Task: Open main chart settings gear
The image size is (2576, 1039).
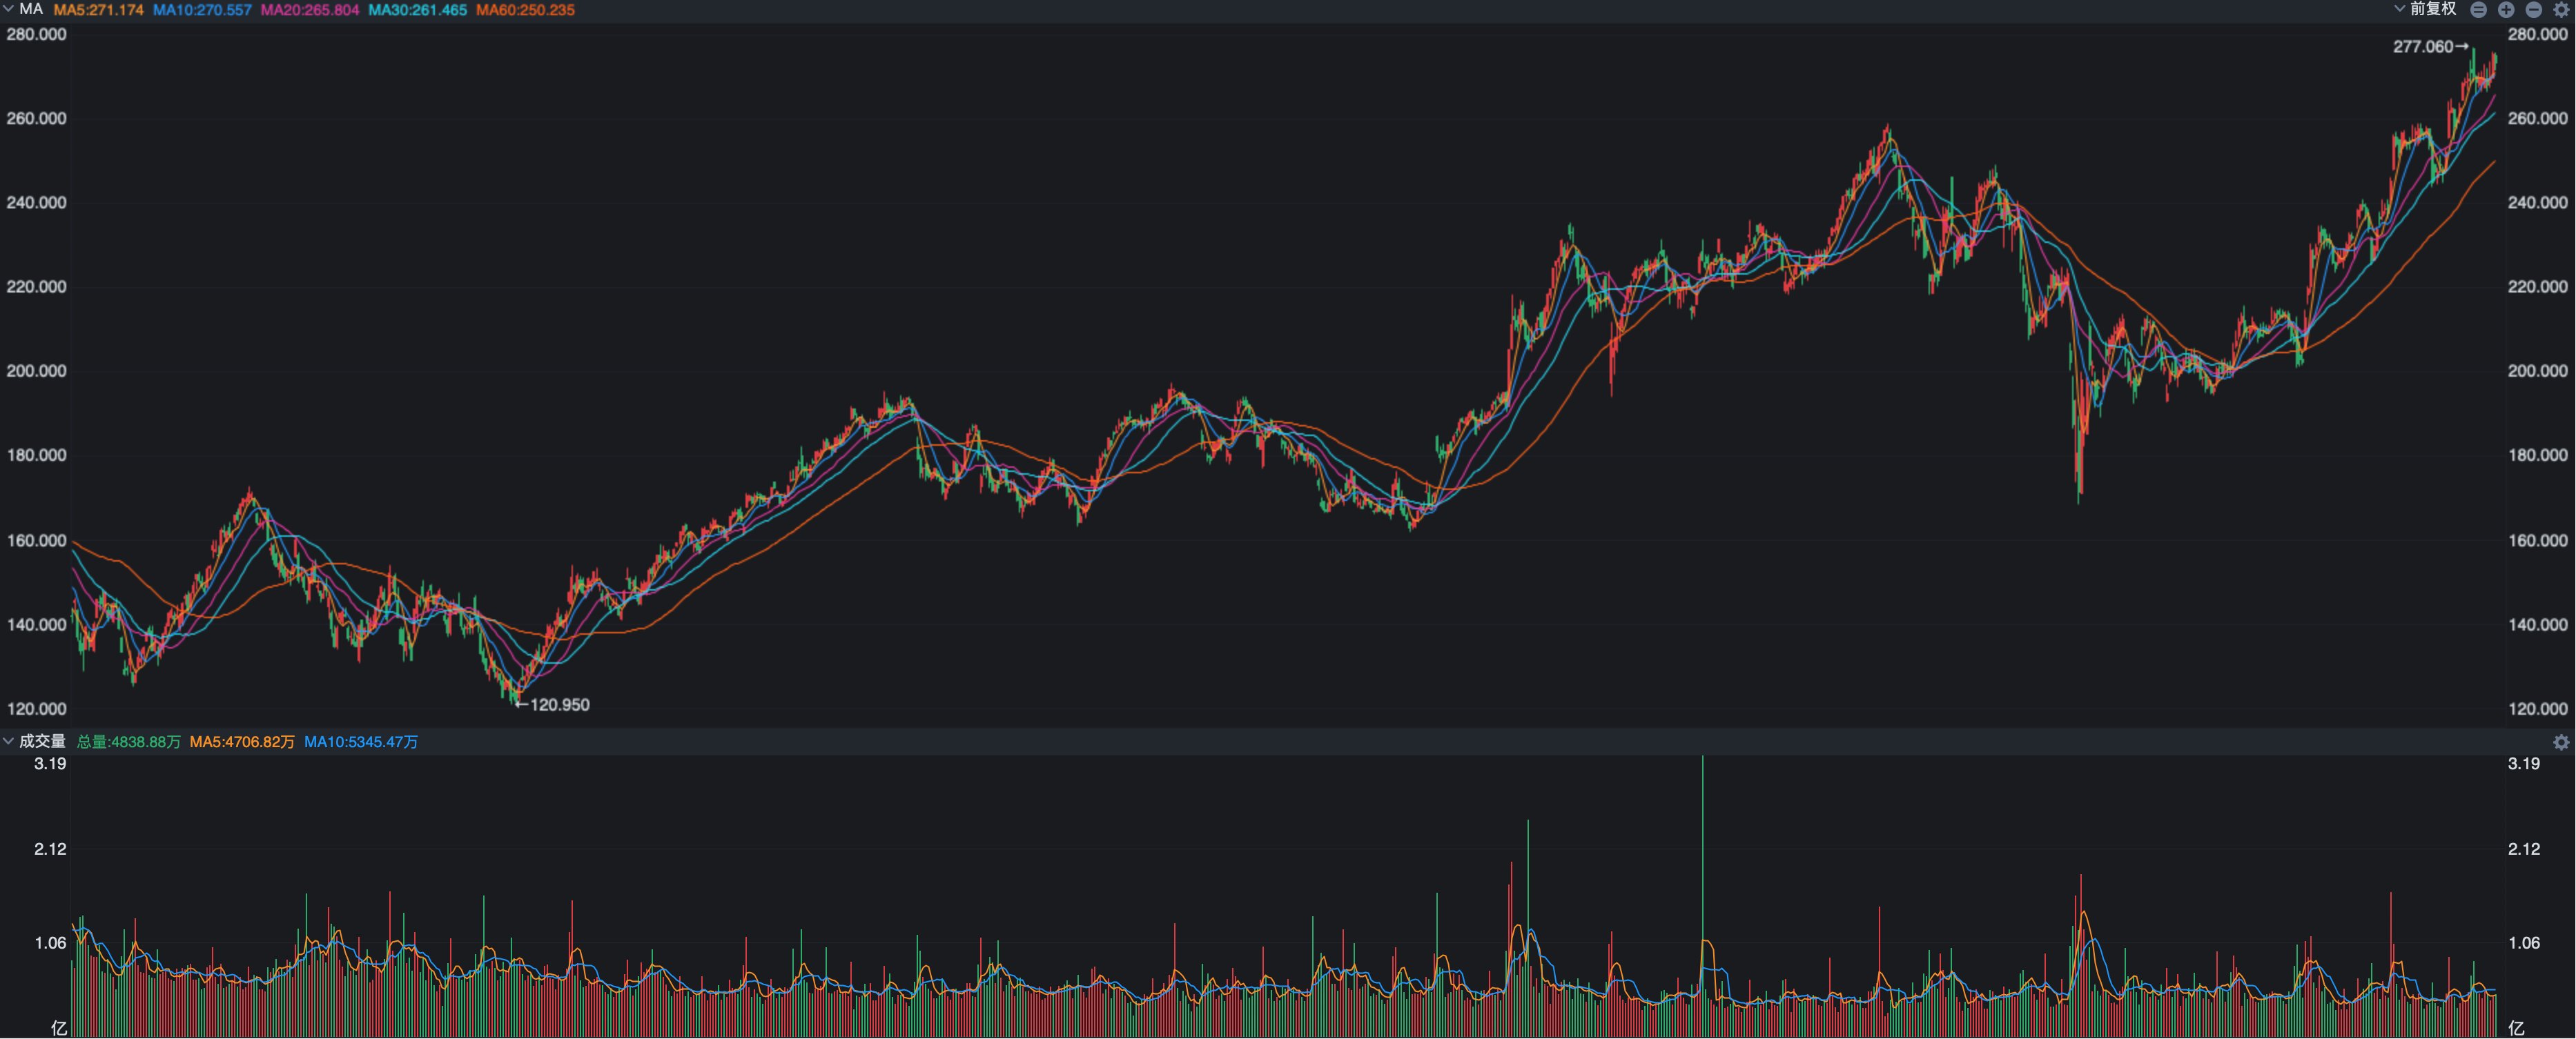Action: point(2561,10)
